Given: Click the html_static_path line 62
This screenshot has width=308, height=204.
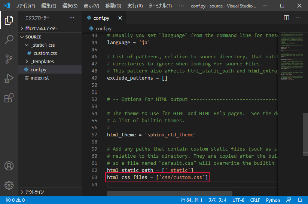Looking at the screenshot, I should tap(150, 170).
